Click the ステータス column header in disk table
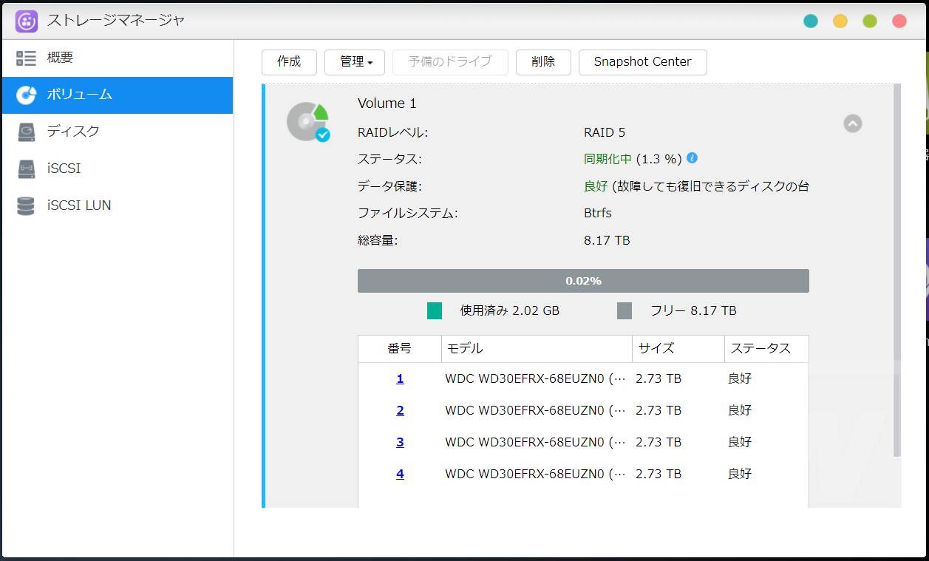 [x=766, y=349]
